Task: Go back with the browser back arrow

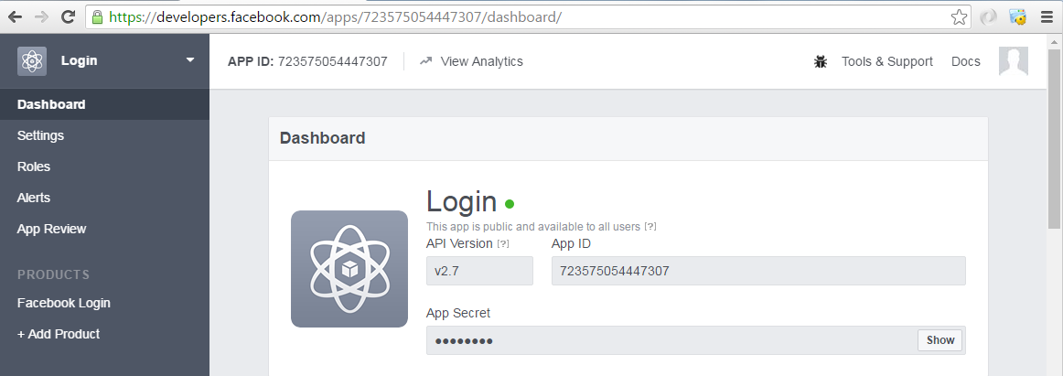Action: point(15,17)
